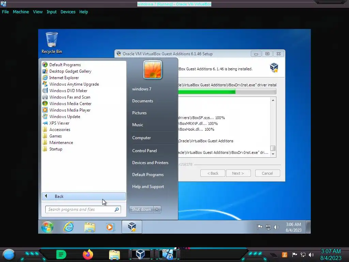Open the VirtualBox Devices menu
This screenshot has height=262, width=349.
coord(68,12)
